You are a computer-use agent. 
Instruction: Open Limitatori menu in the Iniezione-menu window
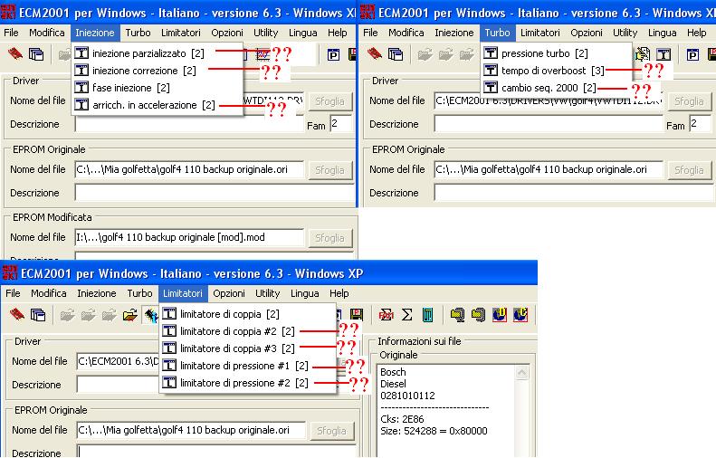[x=181, y=33]
